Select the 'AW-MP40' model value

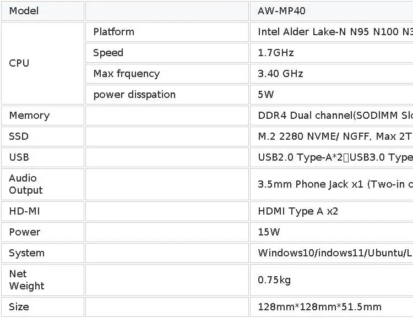tap(281, 11)
